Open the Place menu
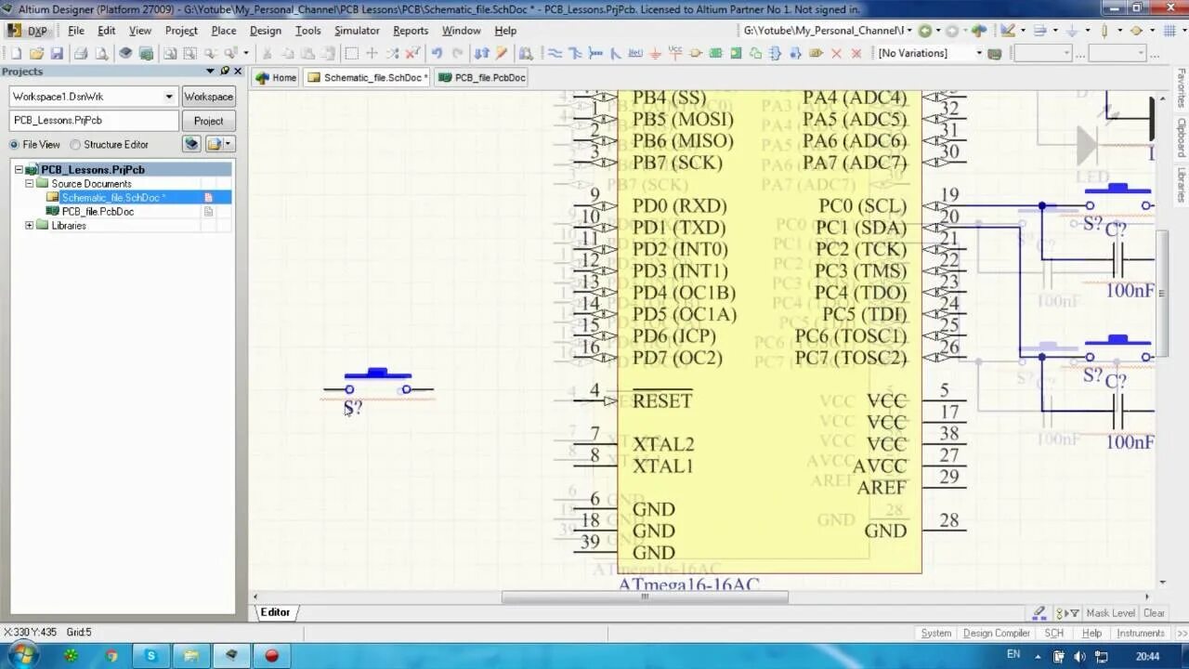Screen dimensions: 1189x669 point(224,31)
